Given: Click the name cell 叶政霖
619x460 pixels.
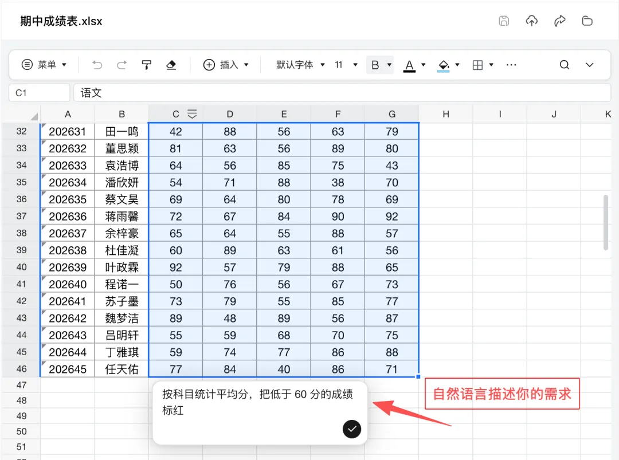Looking at the screenshot, I should tap(122, 267).
